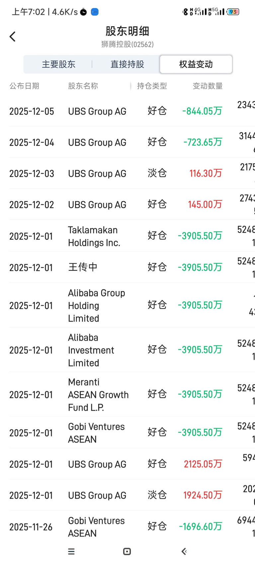Sort by the 公布日期 column header
Screen dimensions: 255x566
(x=24, y=86)
